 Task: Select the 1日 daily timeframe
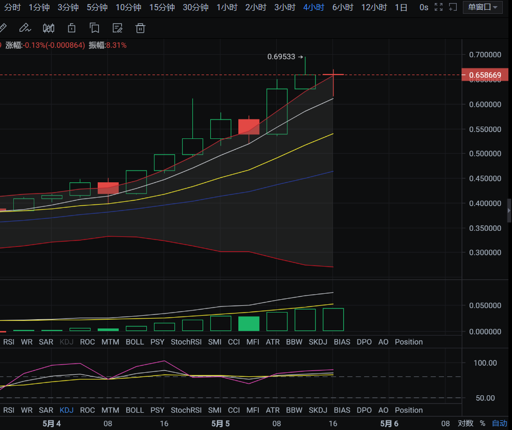[x=402, y=8]
